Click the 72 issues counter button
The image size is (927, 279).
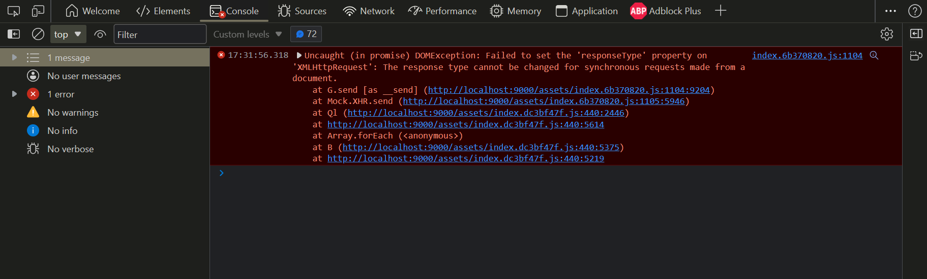306,34
